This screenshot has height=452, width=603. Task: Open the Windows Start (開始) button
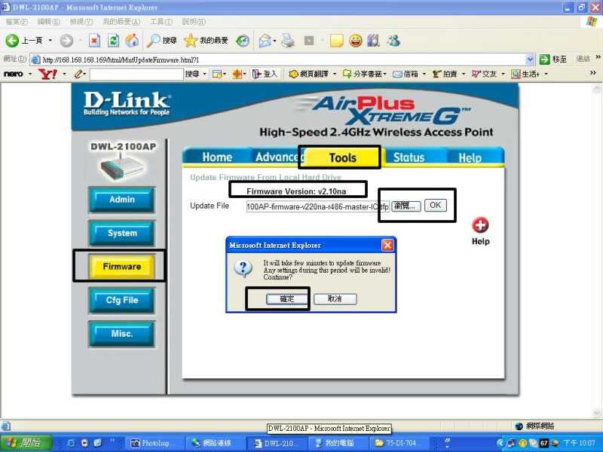coord(26,443)
